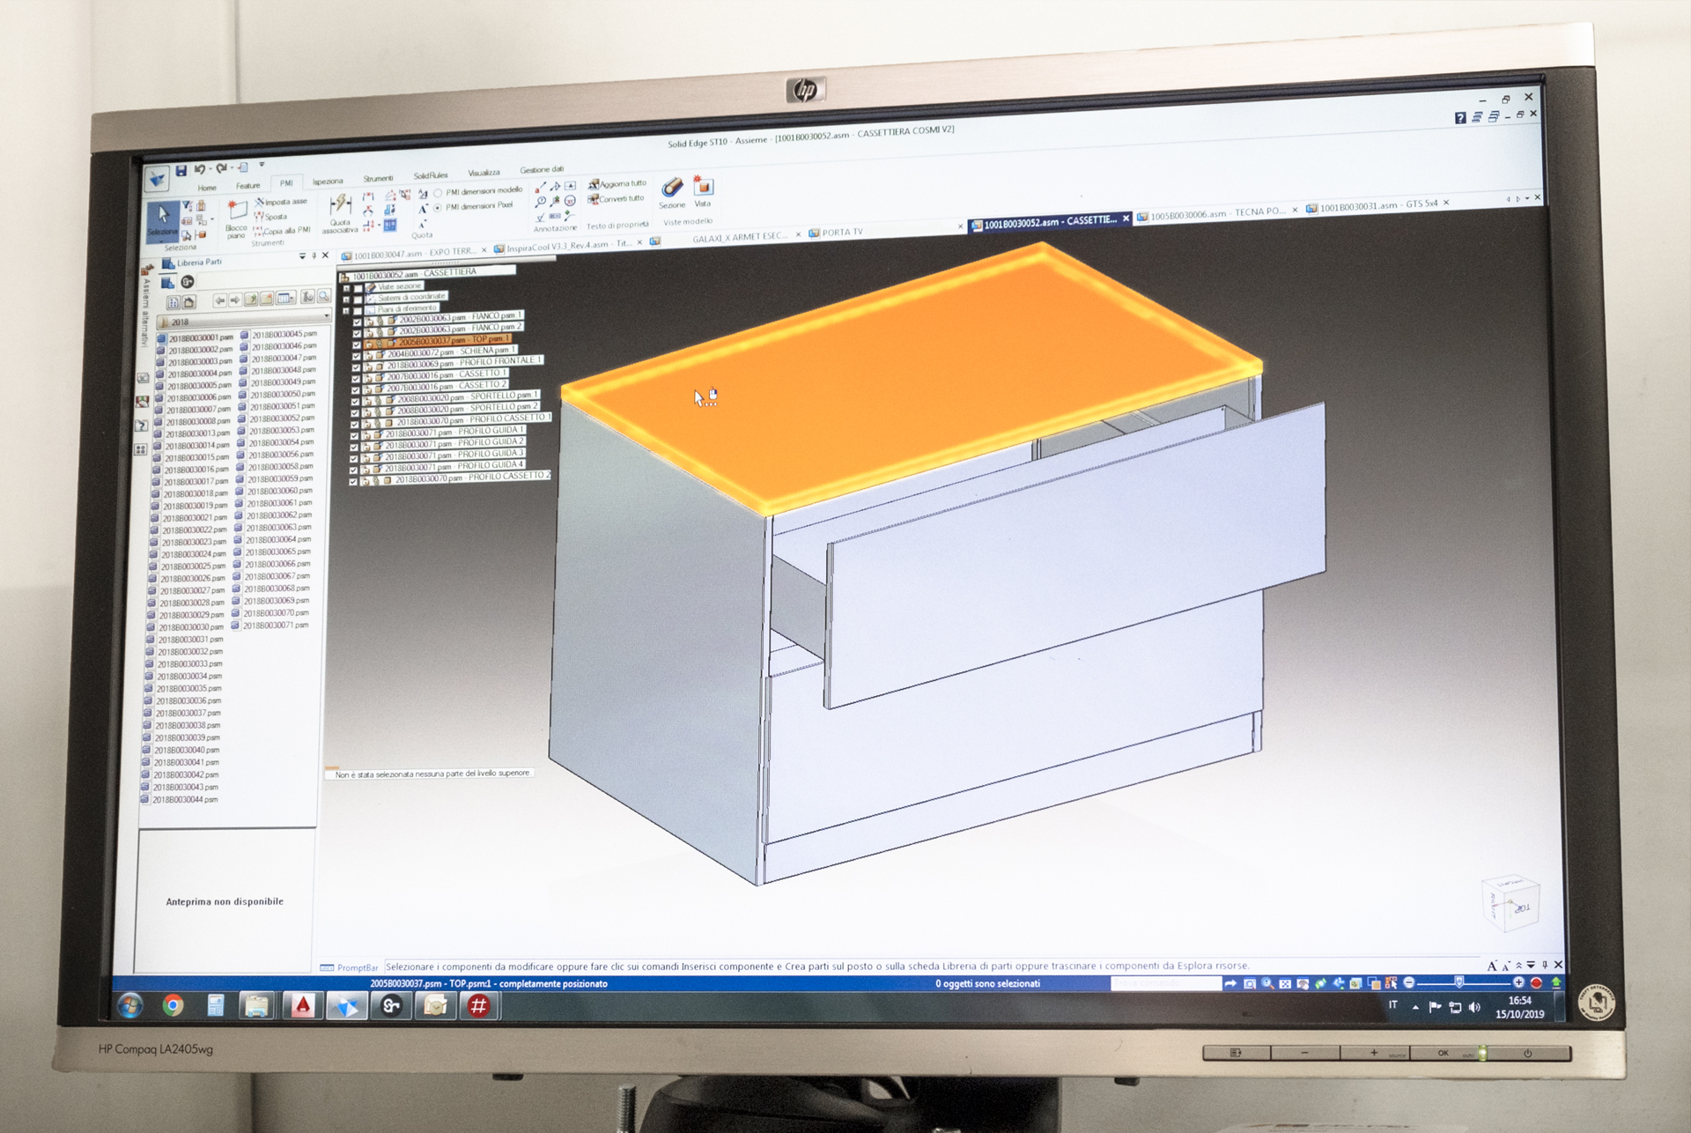The height and width of the screenshot is (1133, 1691).
Task: Open the Visualizza ribbon tab
Action: (x=484, y=173)
